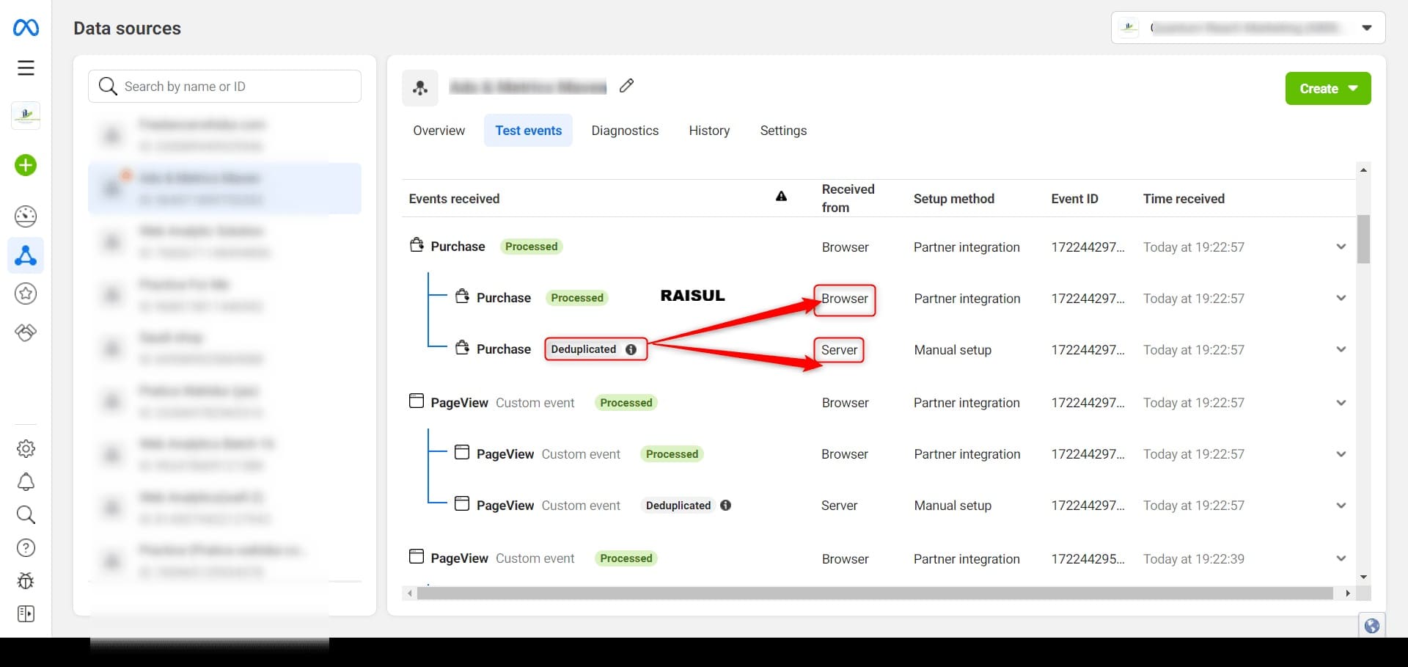Click the sidebar magnifier search icon
The width and height of the screenshot is (1408, 667).
(26, 515)
